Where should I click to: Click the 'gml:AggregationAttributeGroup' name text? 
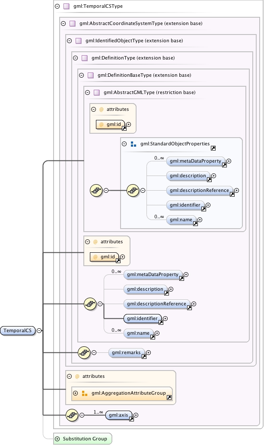coord(128,393)
